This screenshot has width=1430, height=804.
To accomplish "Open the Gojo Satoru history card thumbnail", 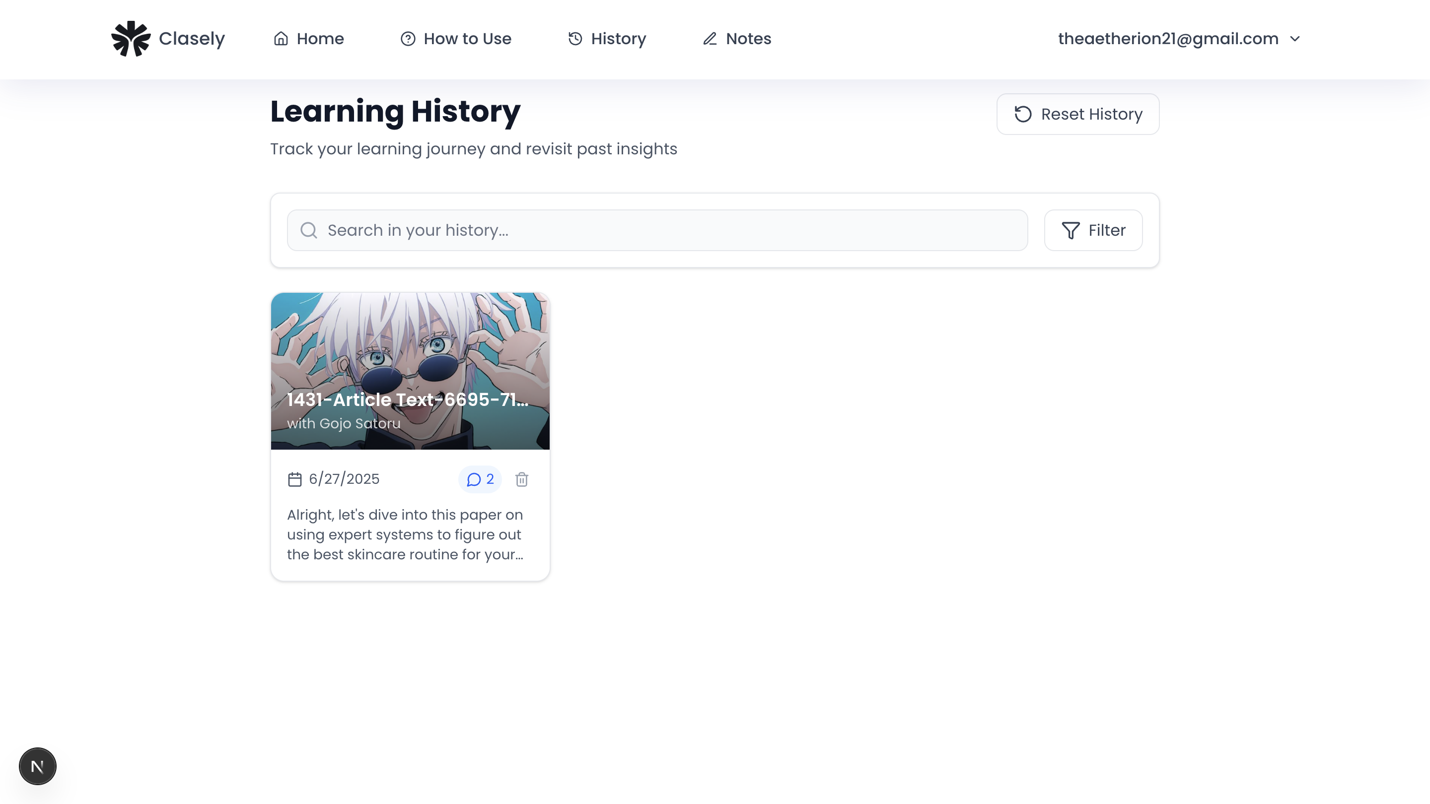I will [410, 371].
